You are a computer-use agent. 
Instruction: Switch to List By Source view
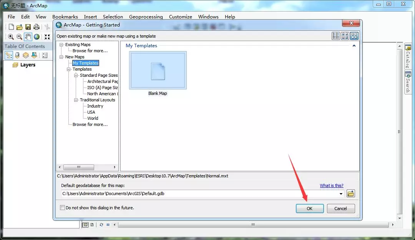point(17,55)
